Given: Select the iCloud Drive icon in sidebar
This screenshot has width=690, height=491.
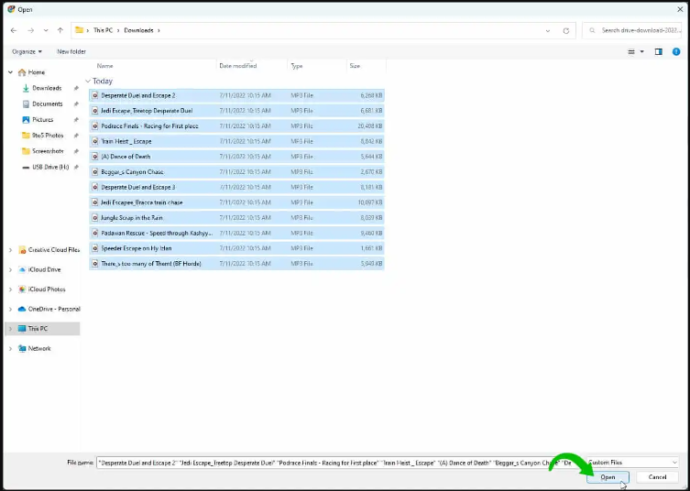Looking at the screenshot, I should [22, 269].
